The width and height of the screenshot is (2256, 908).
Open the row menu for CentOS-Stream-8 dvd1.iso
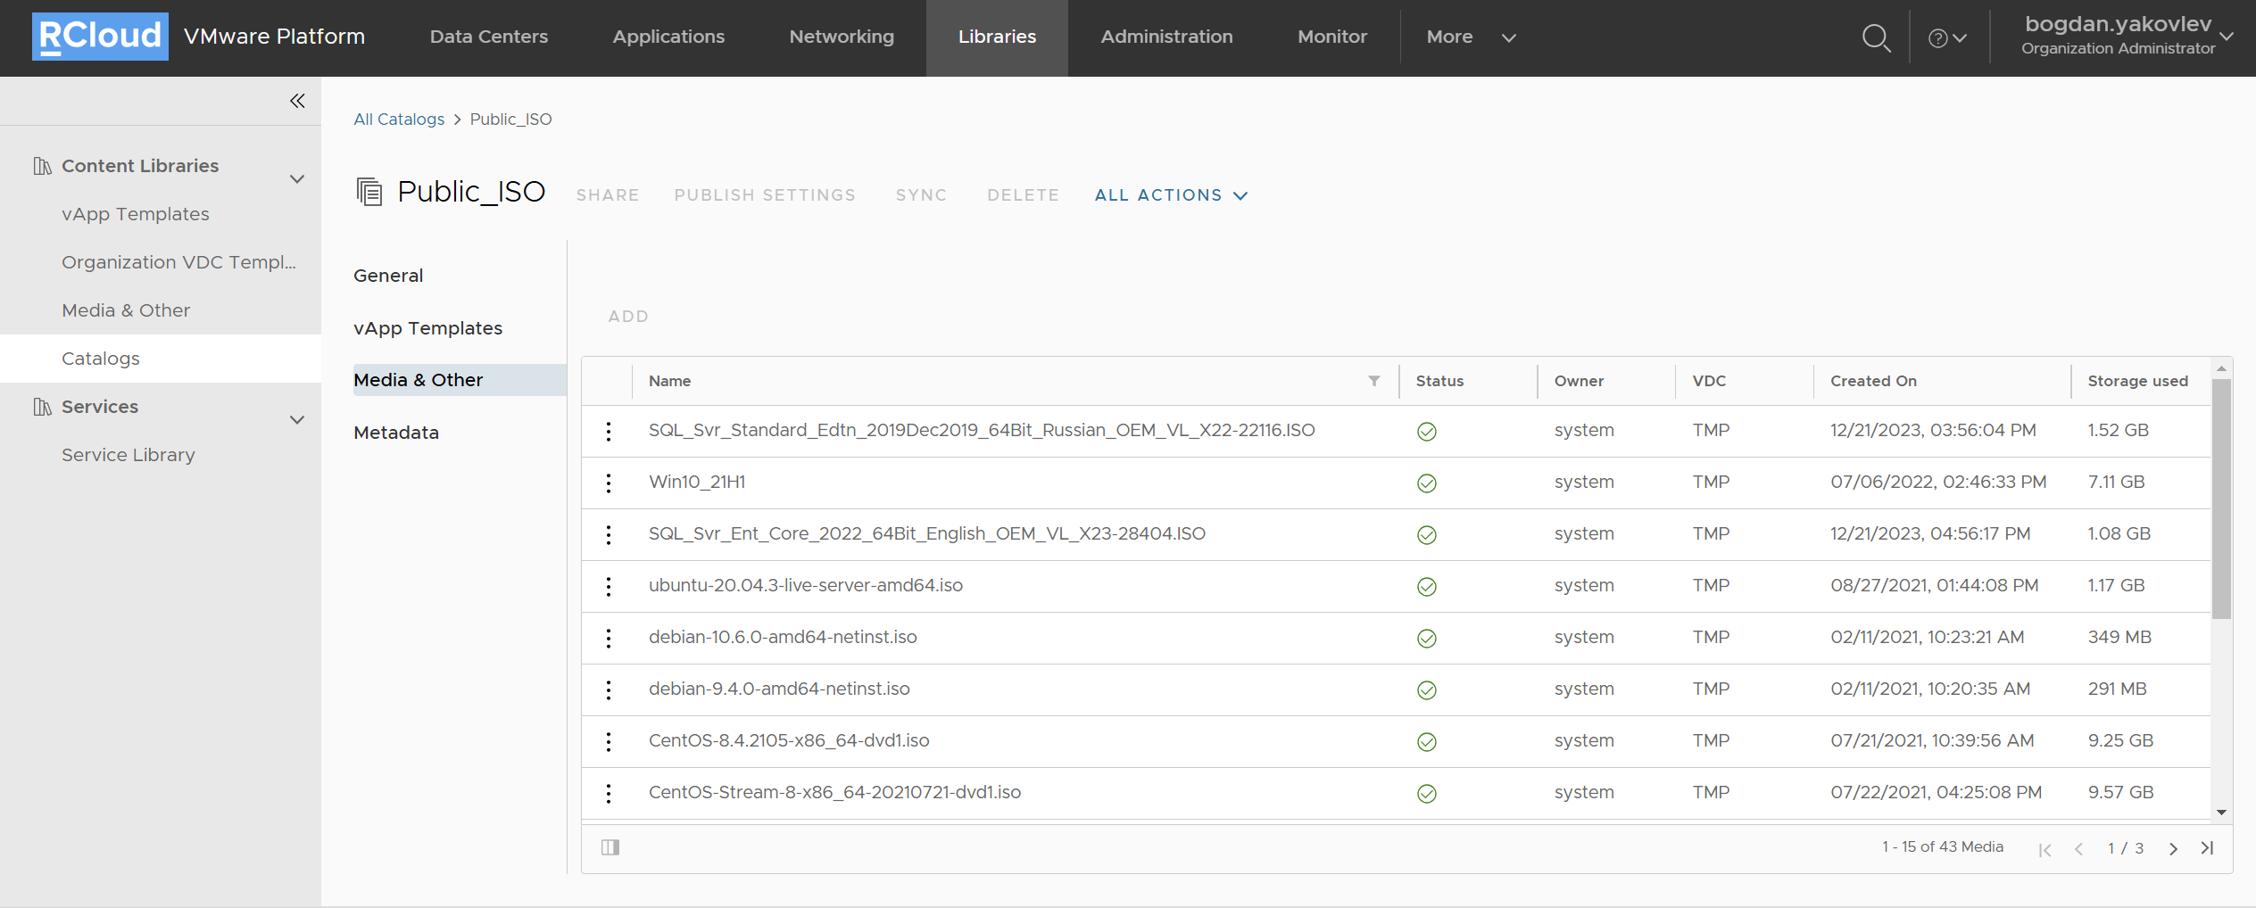609,794
